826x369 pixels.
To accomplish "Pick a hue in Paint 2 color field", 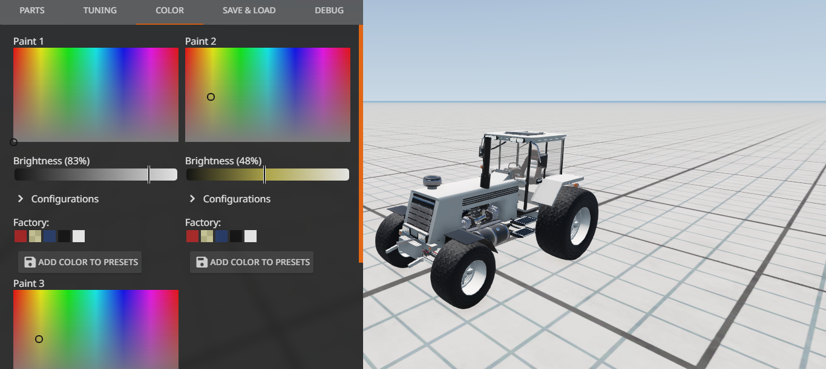I will (x=267, y=95).
